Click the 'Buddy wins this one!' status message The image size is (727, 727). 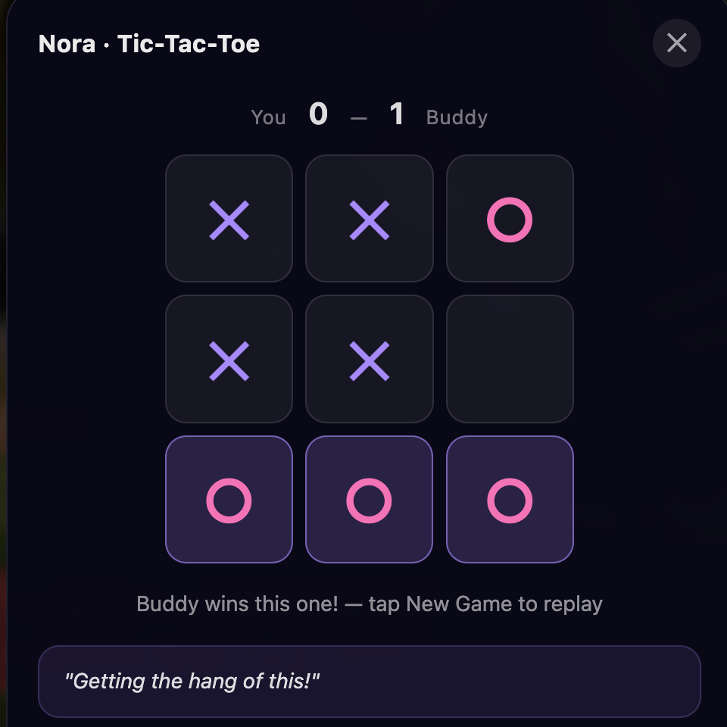click(369, 604)
